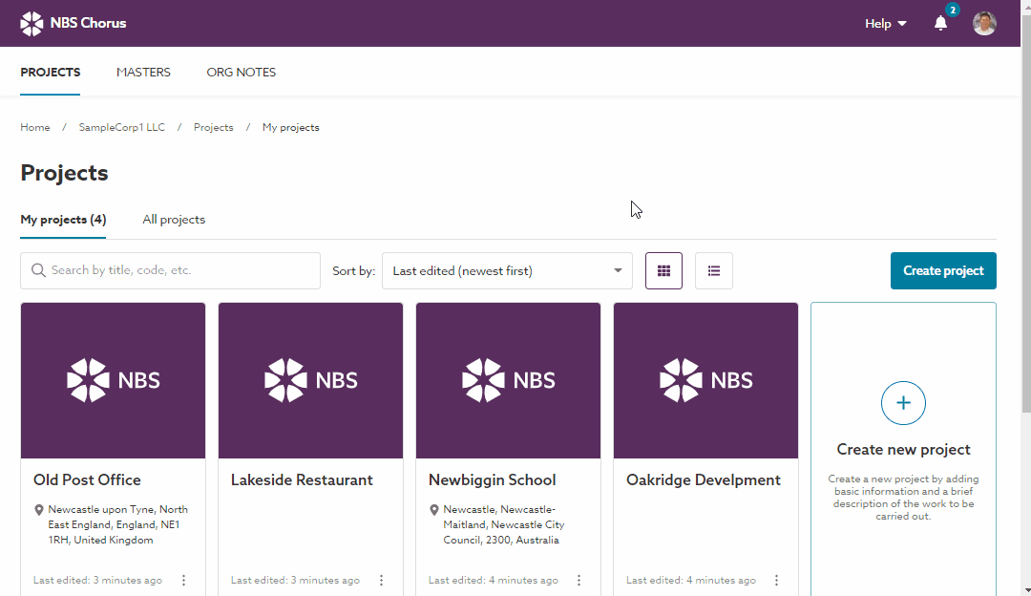
Task: Open Newbiggin School options menu
Action: (579, 580)
